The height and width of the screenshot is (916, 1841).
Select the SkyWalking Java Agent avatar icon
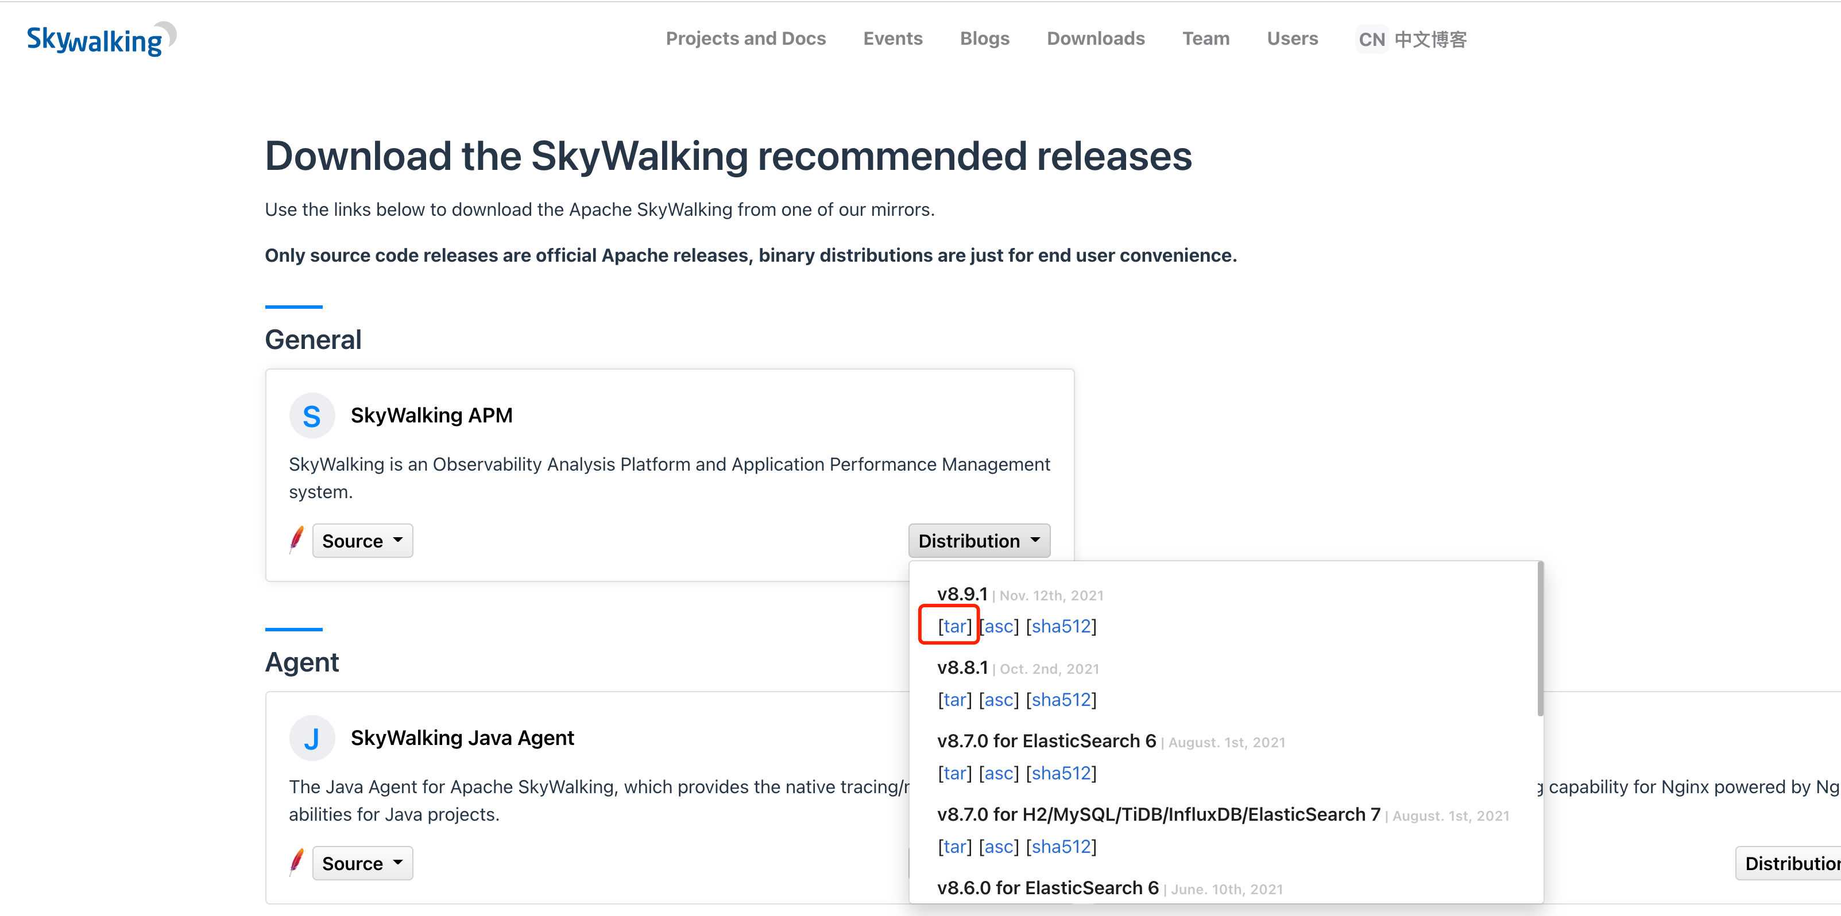(312, 738)
